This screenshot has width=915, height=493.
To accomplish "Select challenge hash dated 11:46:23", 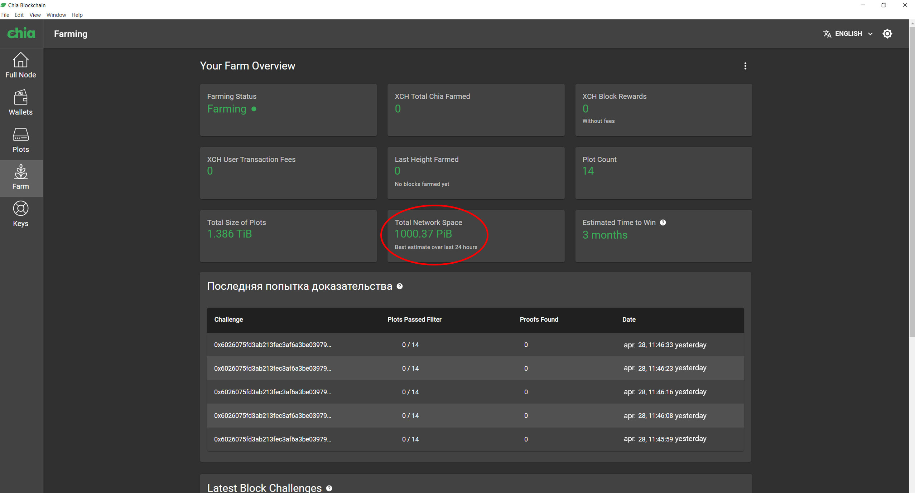I will click(x=273, y=368).
